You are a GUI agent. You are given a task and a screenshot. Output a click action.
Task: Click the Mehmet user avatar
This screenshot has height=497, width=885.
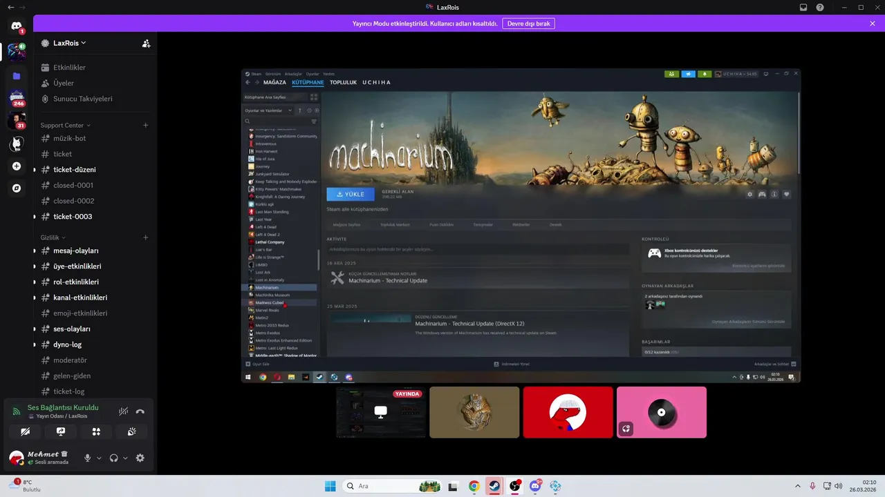click(x=16, y=458)
